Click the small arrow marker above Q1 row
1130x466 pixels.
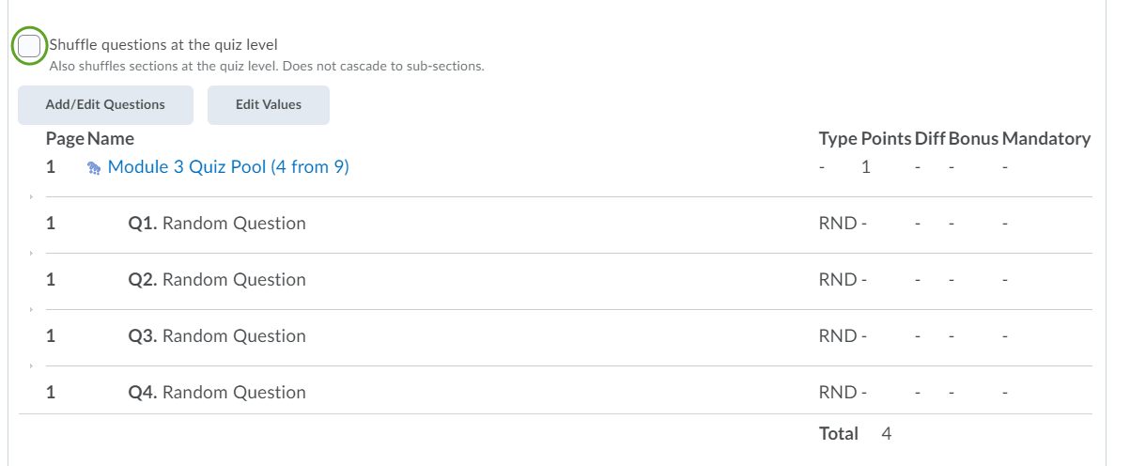31,196
